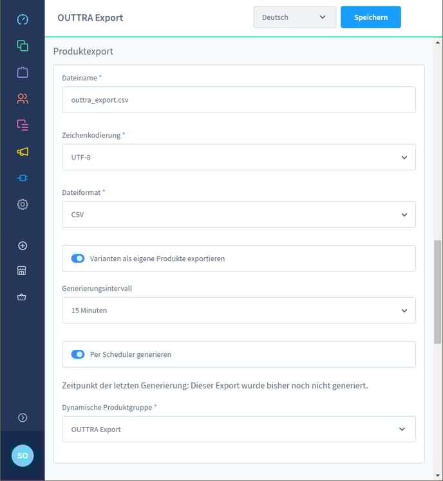Open the Dashboard speedometer icon
Viewport: 443px width, 481px height.
click(x=23, y=19)
